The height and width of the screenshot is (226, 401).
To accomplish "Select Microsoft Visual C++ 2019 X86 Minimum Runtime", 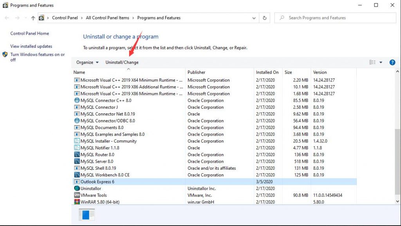I will 214,94.
